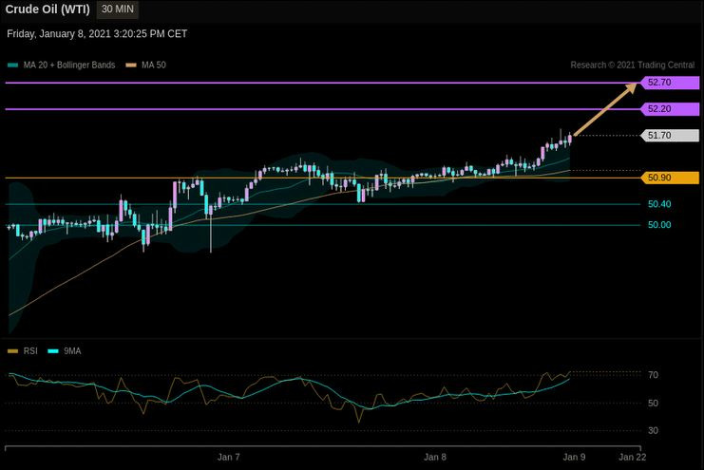The image size is (704, 470).
Task: Click the Jan 22 date axis label
Action: (633, 457)
